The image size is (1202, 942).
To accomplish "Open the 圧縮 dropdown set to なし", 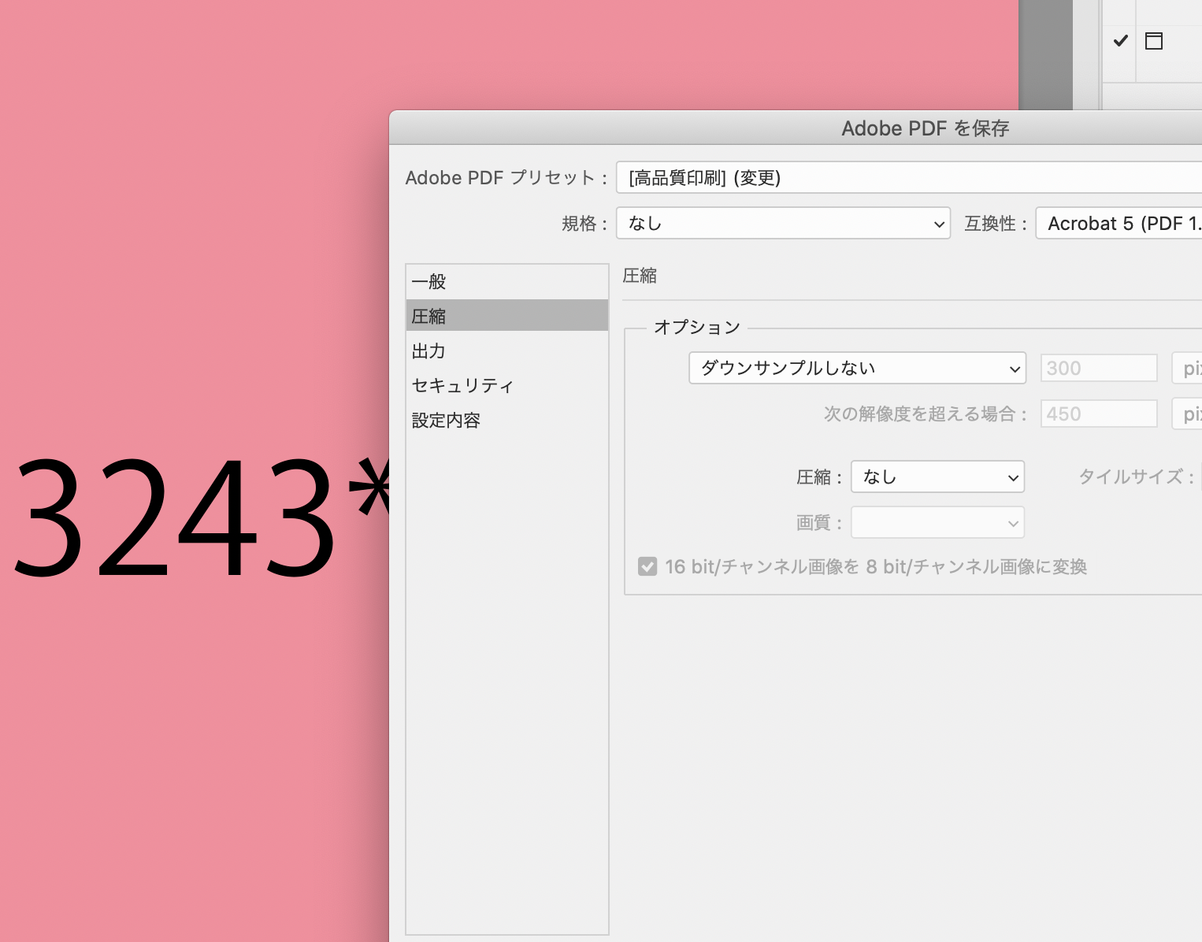I will click(937, 477).
